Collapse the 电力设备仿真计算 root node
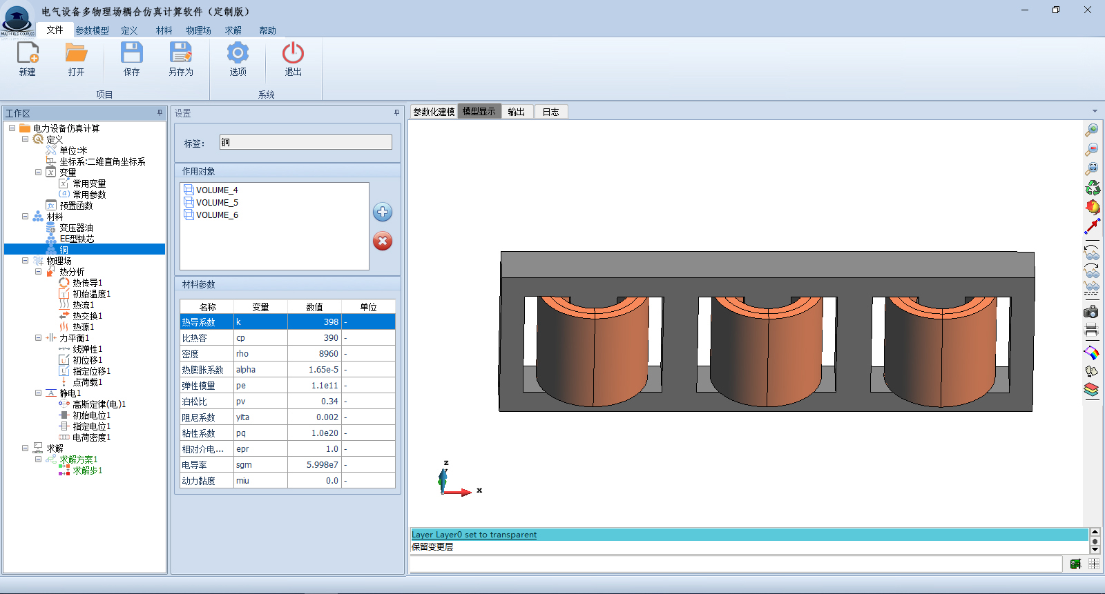Image resolution: width=1105 pixels, height=594 pixels. pos(12,128)
